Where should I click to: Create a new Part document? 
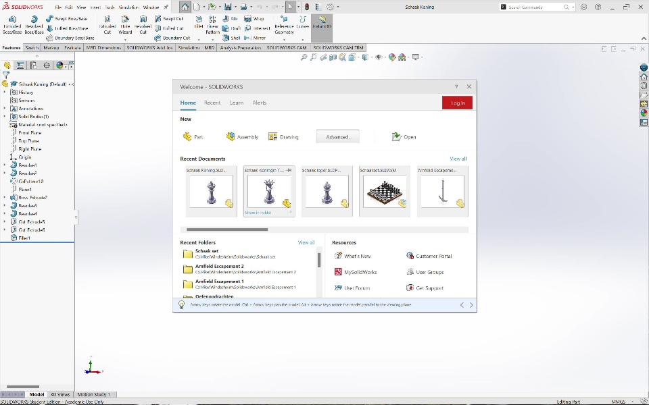tap(193, 137)
